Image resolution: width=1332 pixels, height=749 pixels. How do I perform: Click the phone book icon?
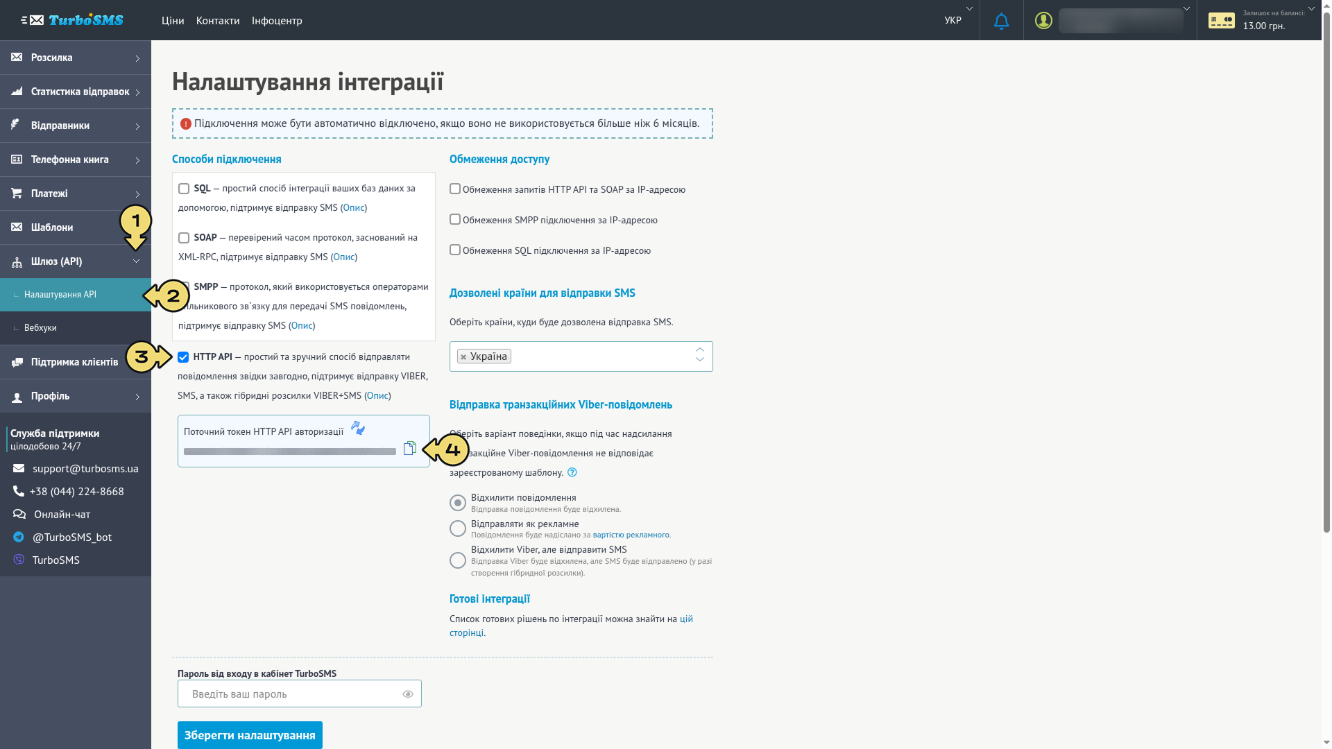17,160
